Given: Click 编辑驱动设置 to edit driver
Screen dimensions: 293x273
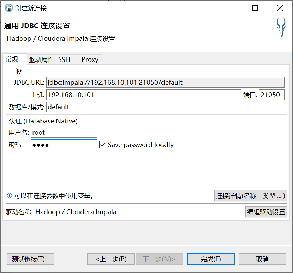Looking at the screenshot, I should (x=266, y=212).
